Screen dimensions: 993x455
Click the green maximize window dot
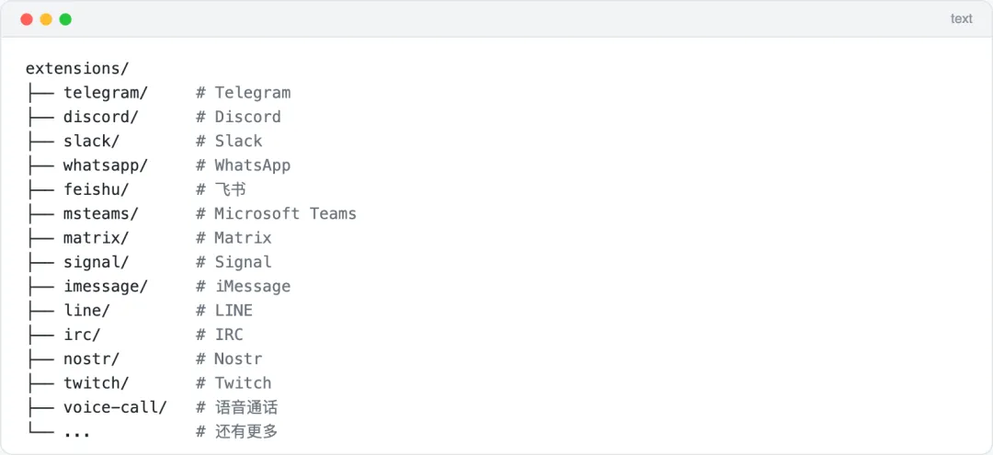pos(65,19)
